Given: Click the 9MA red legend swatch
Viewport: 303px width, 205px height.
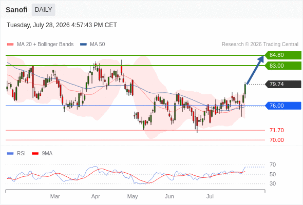Looking at the screenshot, I should click(35, 154).
